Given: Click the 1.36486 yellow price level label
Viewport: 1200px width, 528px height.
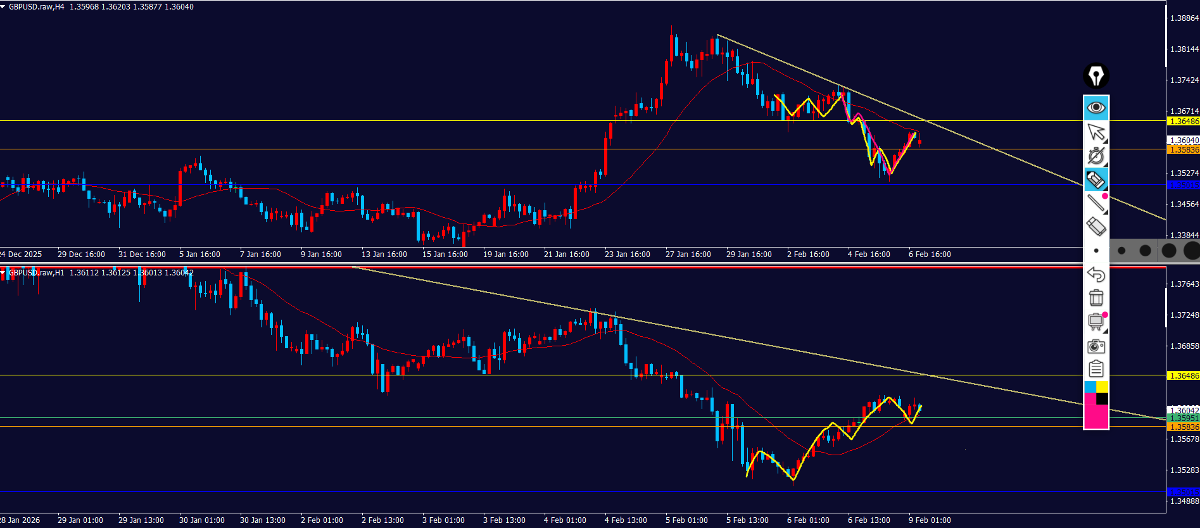Looking at the screenshot, I should point(1184,121).
